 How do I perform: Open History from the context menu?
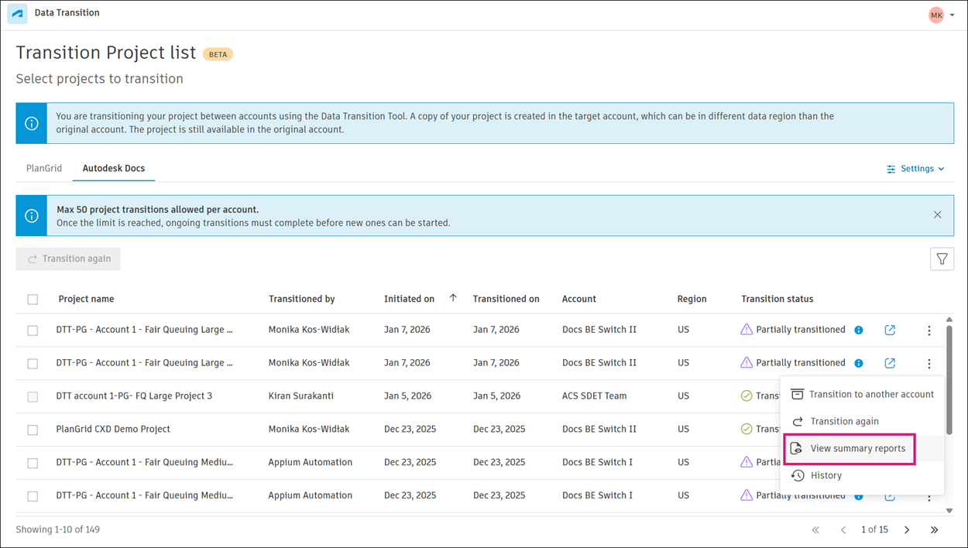click(x=826, y=476)
